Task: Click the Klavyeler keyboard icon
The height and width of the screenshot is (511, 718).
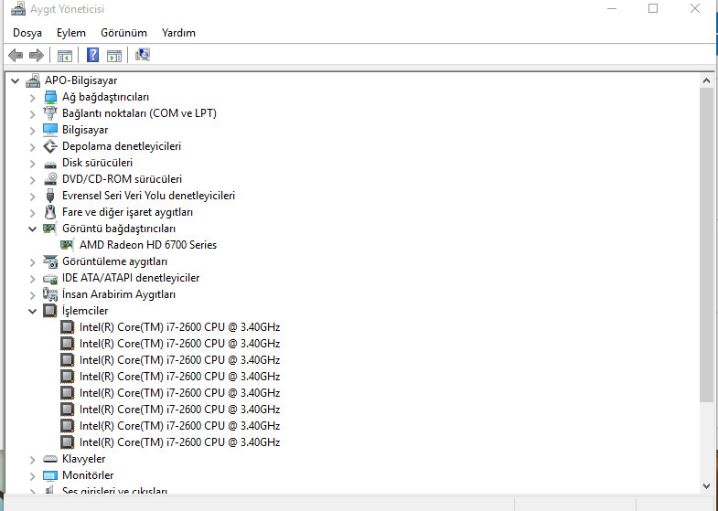Action: click(x=50, y=459)
